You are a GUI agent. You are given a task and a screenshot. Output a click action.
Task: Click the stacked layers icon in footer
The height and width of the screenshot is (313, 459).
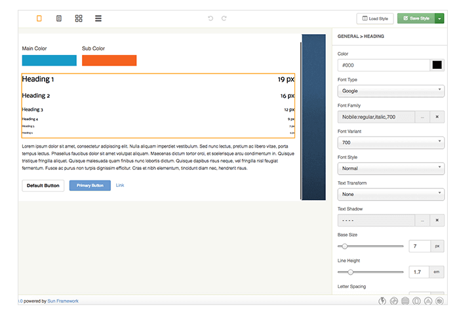pyautogui.click(x=405, y=301)
